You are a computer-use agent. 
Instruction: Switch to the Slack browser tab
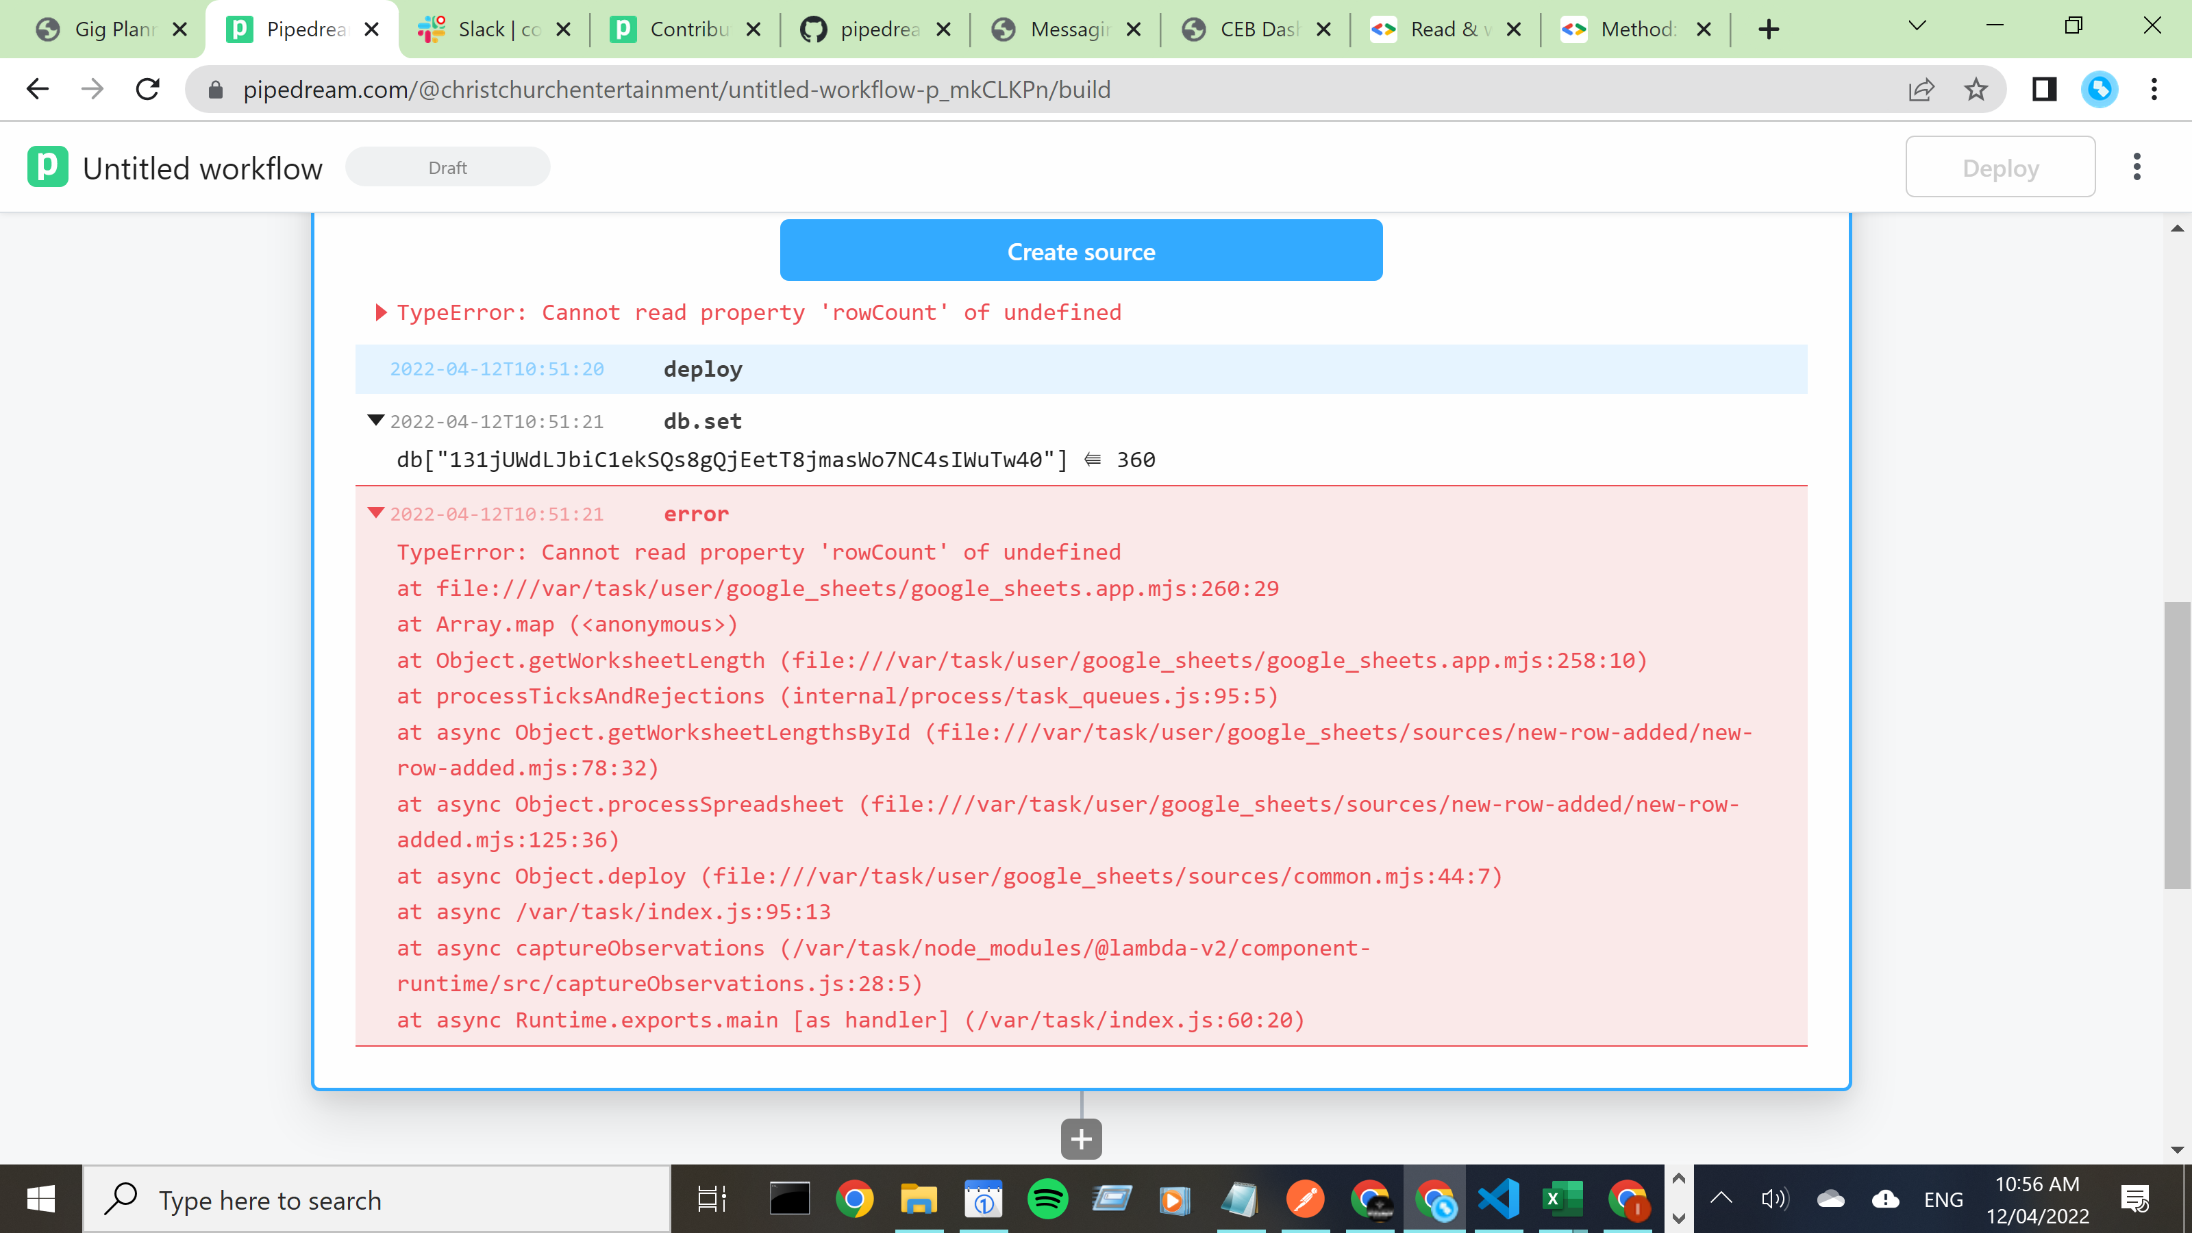[x=485, y=28]
